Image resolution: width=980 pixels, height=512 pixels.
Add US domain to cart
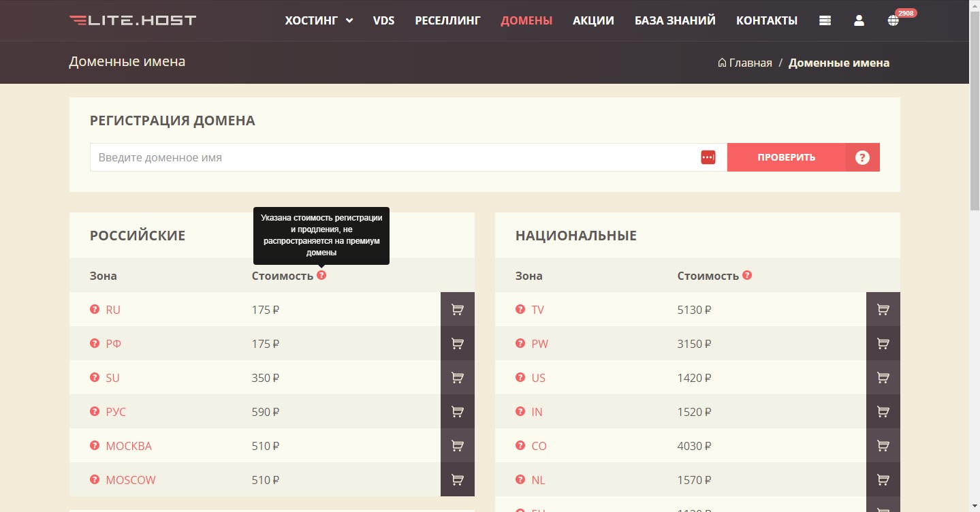883,377
